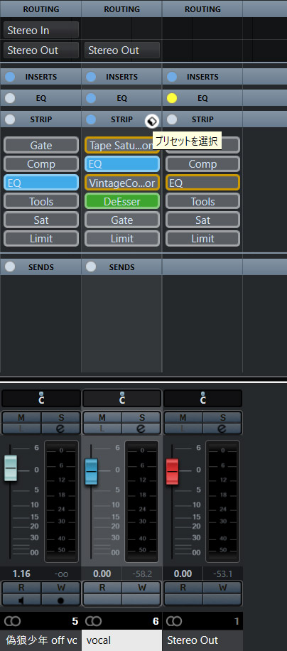This screenshot has width=287, height=651.
Task: Enable Read automation 'R' on 偽狼少年 channel
Action: [21, 588]
